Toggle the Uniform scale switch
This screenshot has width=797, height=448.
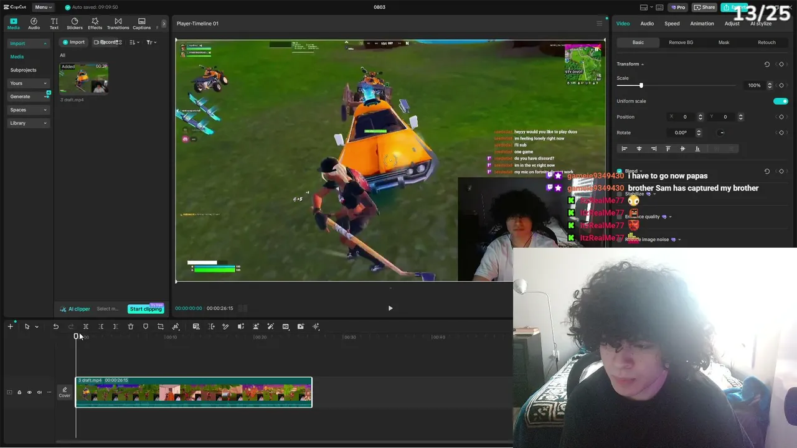coord(780,101)
